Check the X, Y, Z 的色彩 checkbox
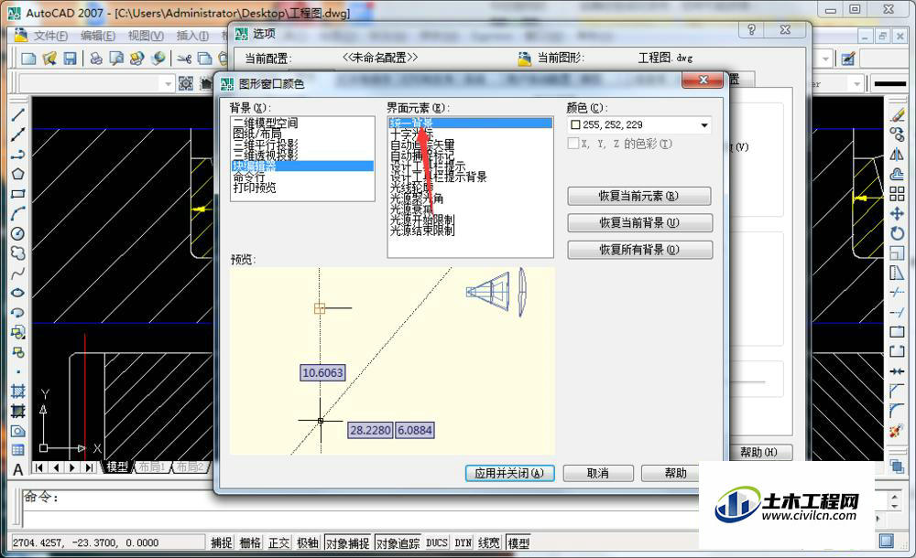Image resolution: width=916 pixels, height=558 pixels. click(573, 143)
